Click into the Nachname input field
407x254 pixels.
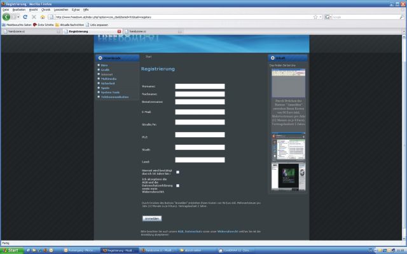point(200,94)
